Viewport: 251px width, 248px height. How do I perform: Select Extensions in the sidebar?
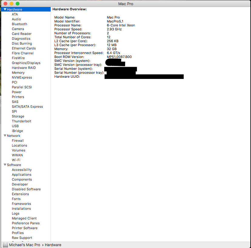pyautogui.click(x=20, y=194)
